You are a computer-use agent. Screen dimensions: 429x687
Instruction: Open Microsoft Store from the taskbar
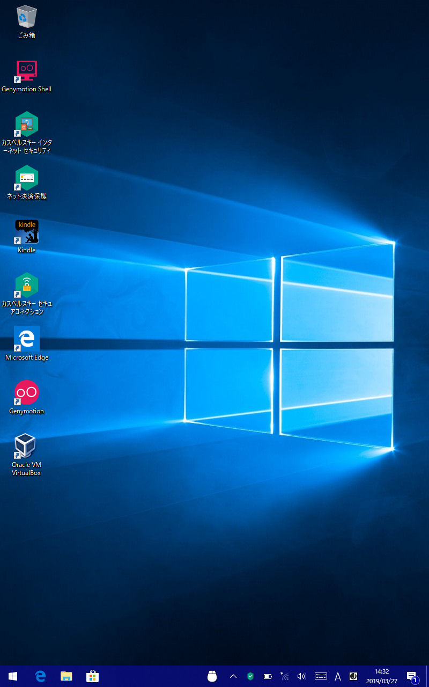92,676
